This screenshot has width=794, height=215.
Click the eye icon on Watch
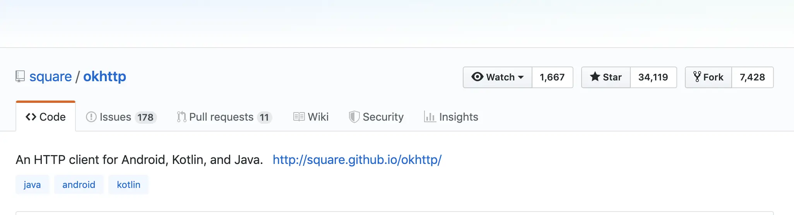(477, 77)
